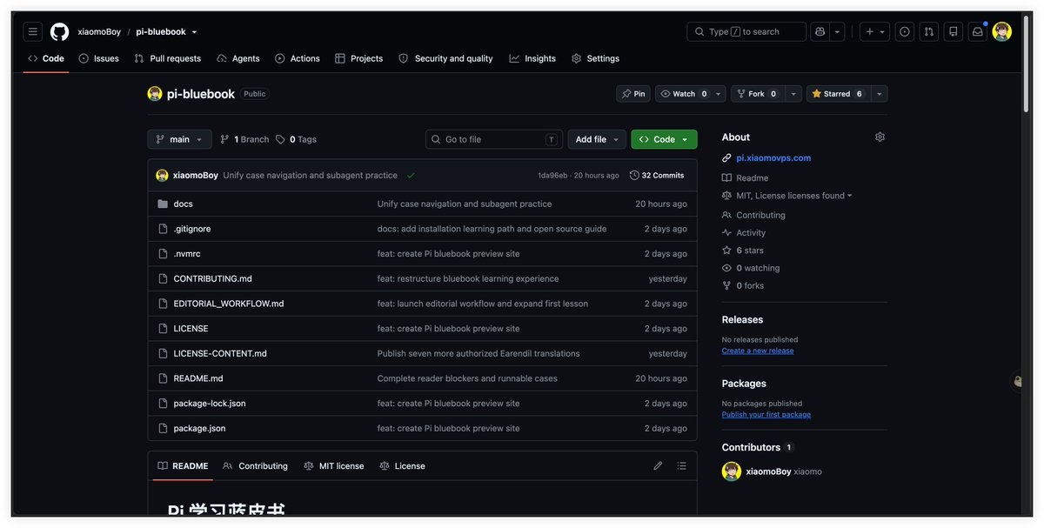The width and height of the screenshot is (1044, 528).
Task: Open repository owner avatar beside pi-bluebook title
Action: coord(155,94)
